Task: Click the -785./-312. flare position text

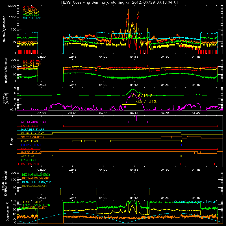Action: tap(145, 101)
